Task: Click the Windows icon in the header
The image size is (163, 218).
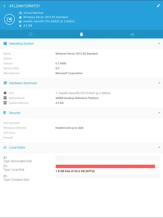Action: coord(20,17)
